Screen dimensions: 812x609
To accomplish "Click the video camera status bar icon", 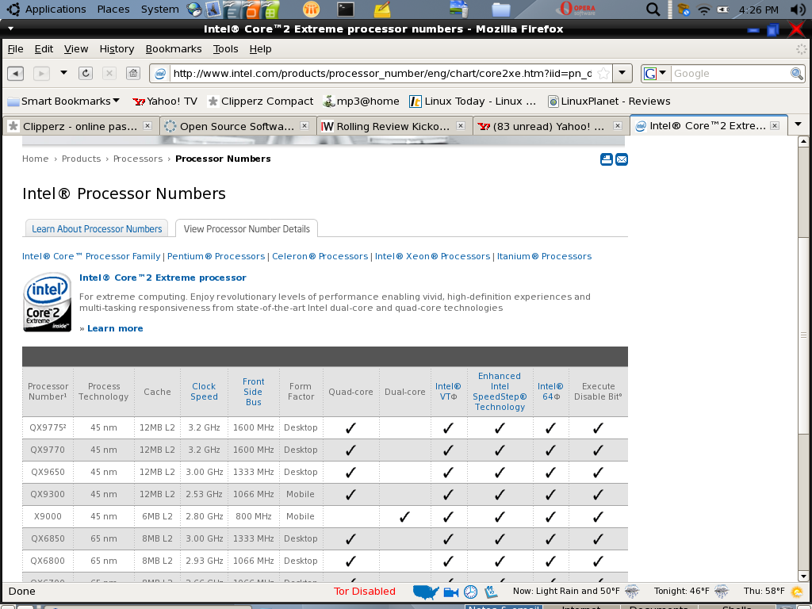I will (451, 592).
